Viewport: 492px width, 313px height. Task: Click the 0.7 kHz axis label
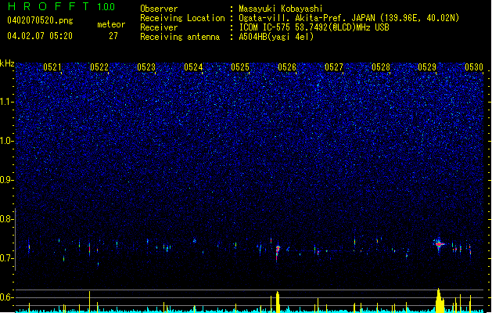(7, 258)
